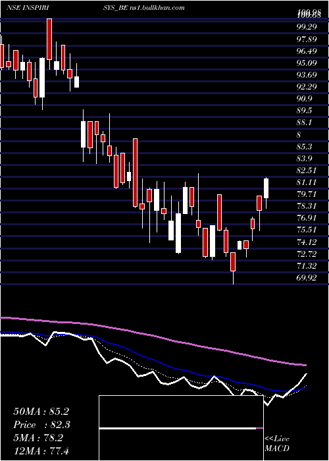The image size is (329, 461).
Task: Click the 78.31 price axis label
Action: [307, 206]
